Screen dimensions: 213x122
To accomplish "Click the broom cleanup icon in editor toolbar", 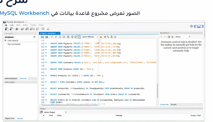I will click(x=105, y=37).
